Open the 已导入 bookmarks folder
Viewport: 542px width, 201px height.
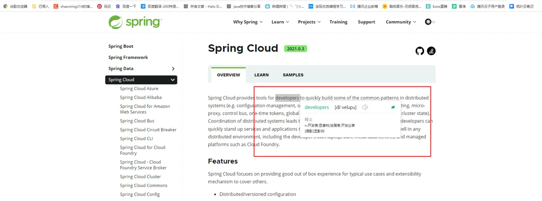(x=41, y=6)
